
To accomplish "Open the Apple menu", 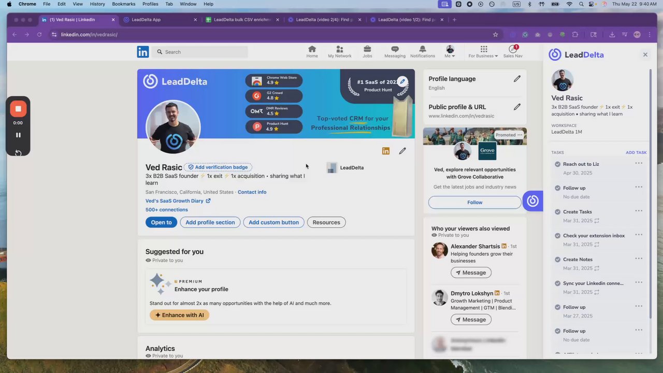I will point(9,4).
